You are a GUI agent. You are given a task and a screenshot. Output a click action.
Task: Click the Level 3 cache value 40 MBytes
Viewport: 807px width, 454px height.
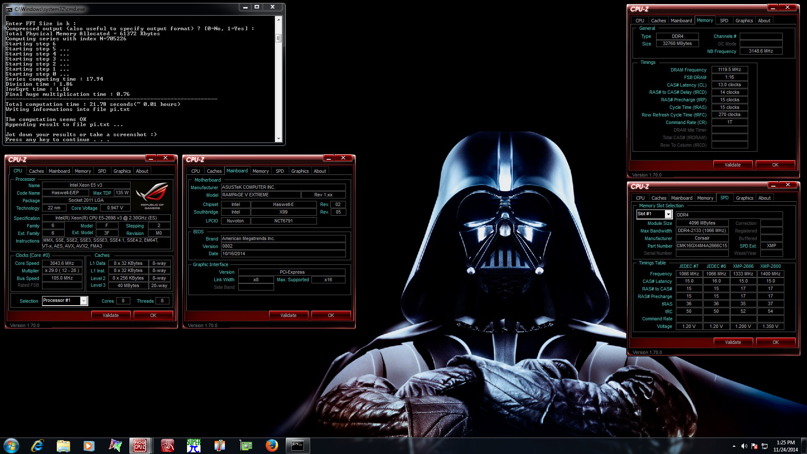pos(129,285)
